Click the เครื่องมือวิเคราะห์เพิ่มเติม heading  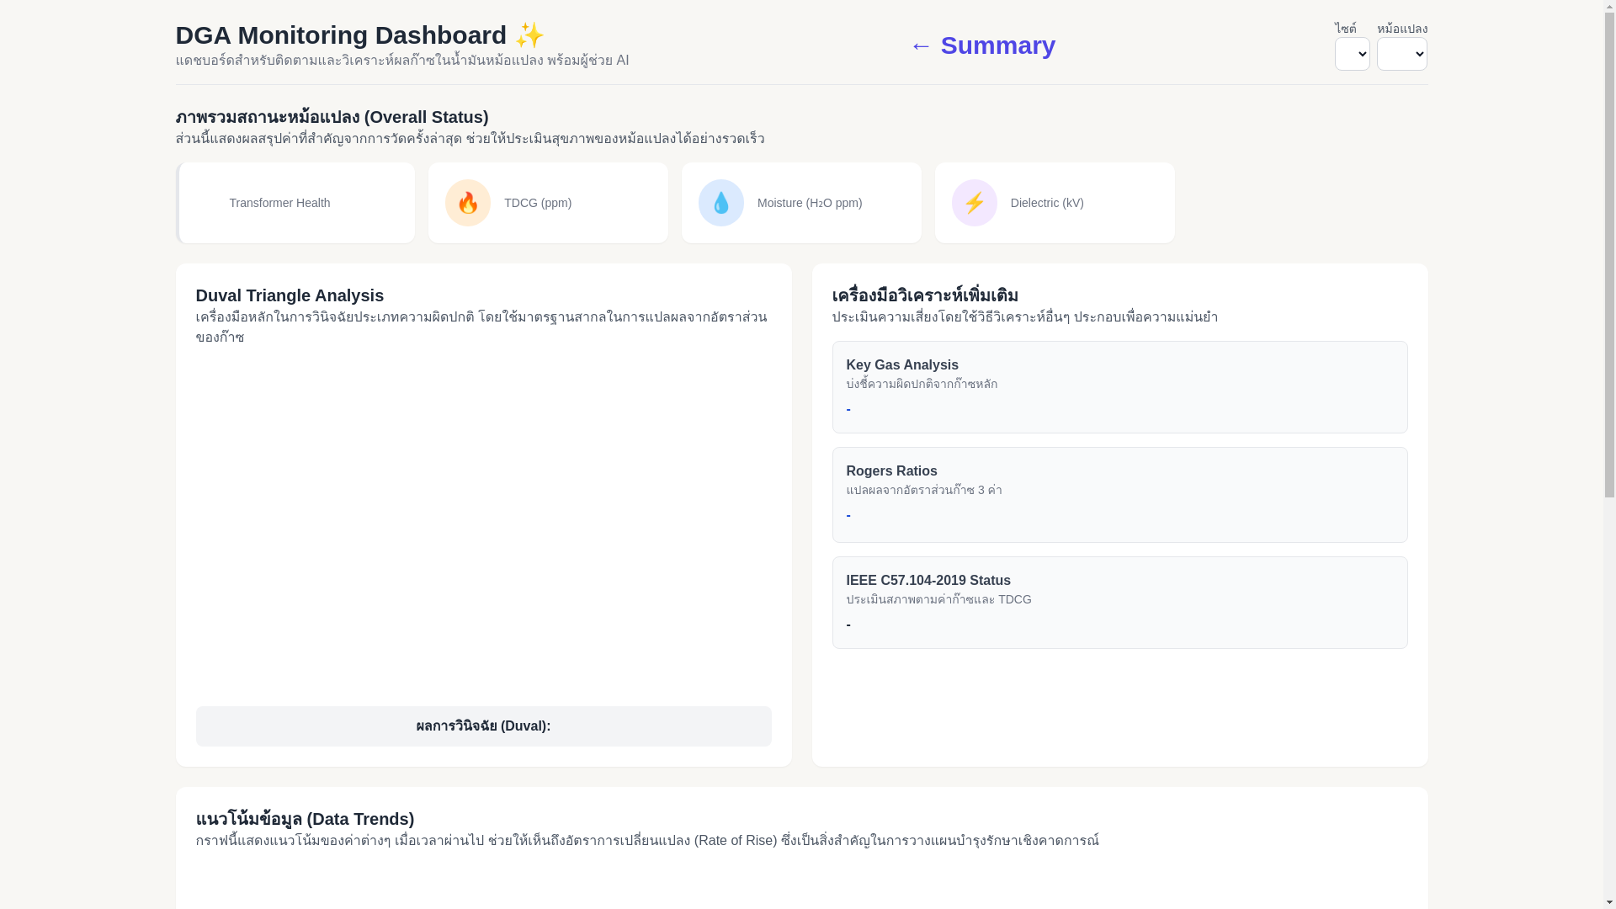(x=925, y=295)
